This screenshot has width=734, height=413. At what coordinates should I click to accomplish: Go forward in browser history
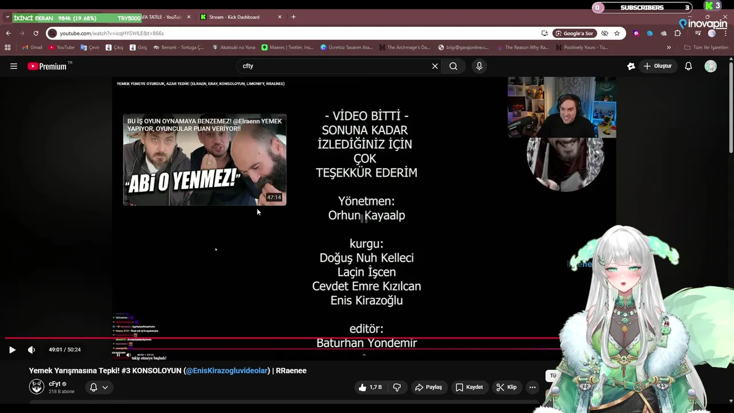coord(22,33)
